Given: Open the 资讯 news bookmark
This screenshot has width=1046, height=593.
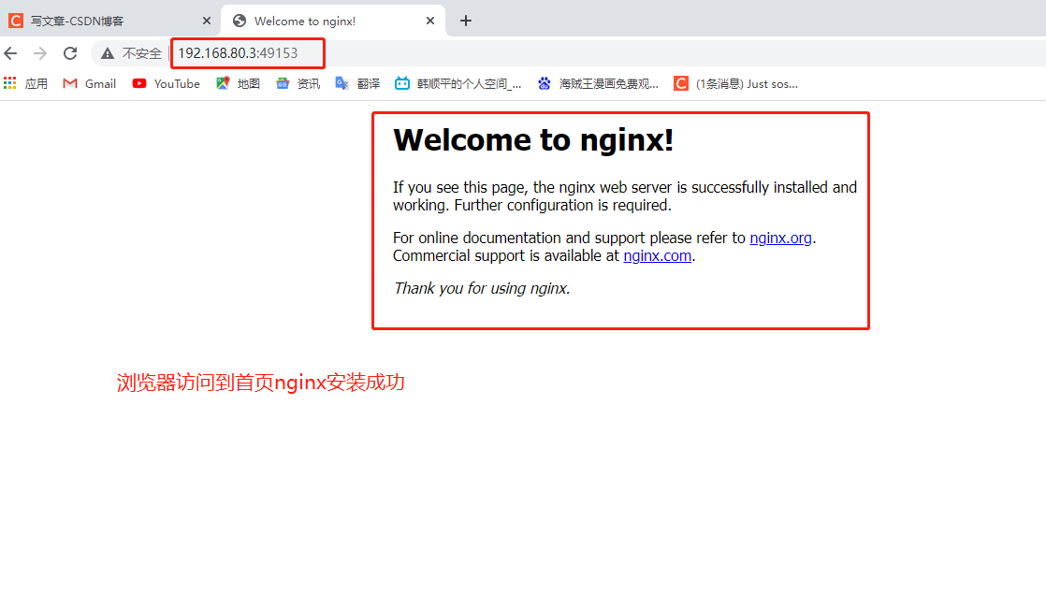Looking at the screenshot, I should pyautogui.click(x=298, y=83).
